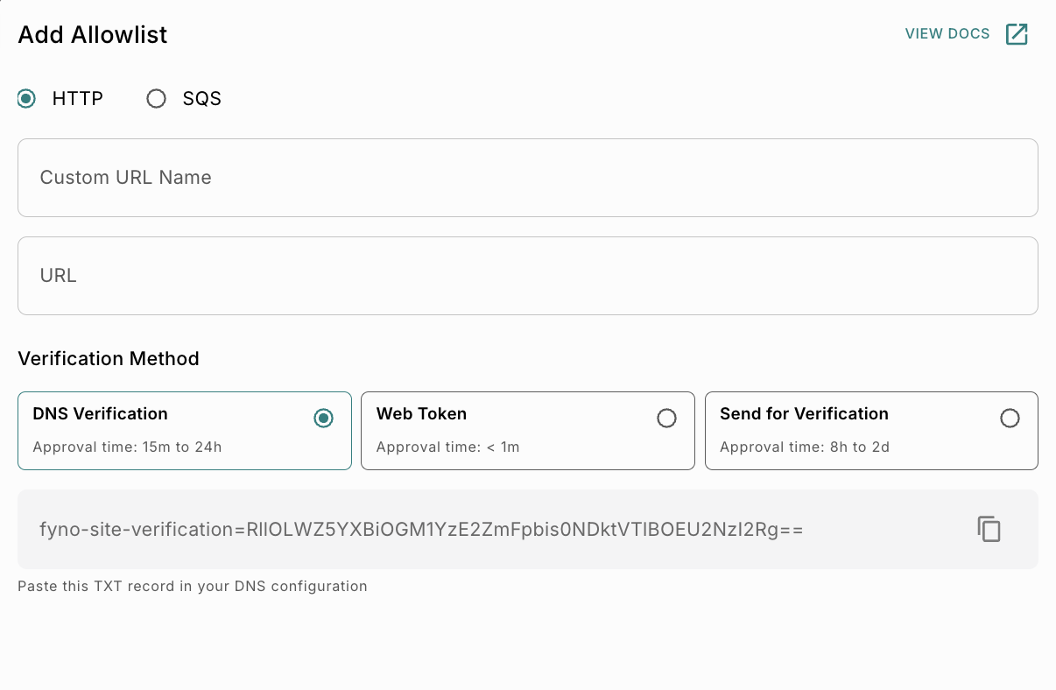Click the HTTP label text
Image resolution: width=1056 pixels, height=690 pixels.
click(77, 99)
